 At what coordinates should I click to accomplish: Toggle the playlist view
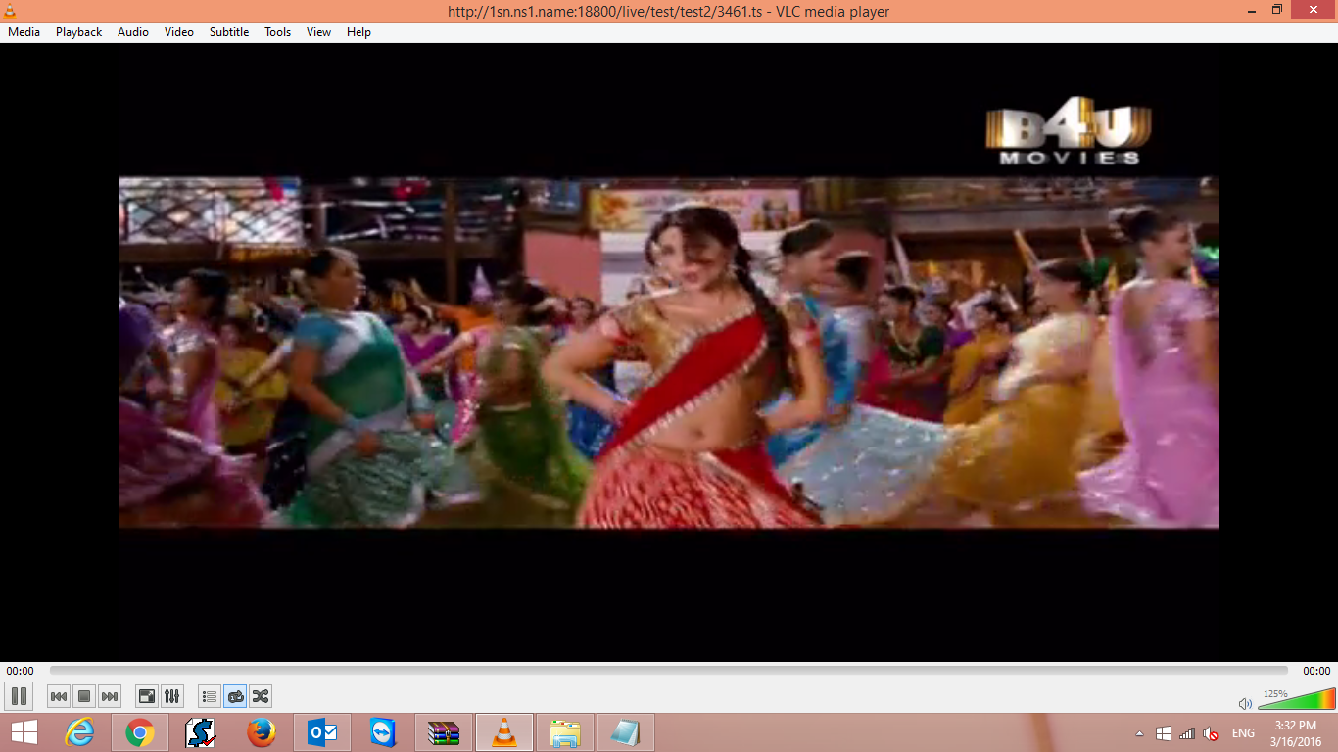click(x=210, y=696)
